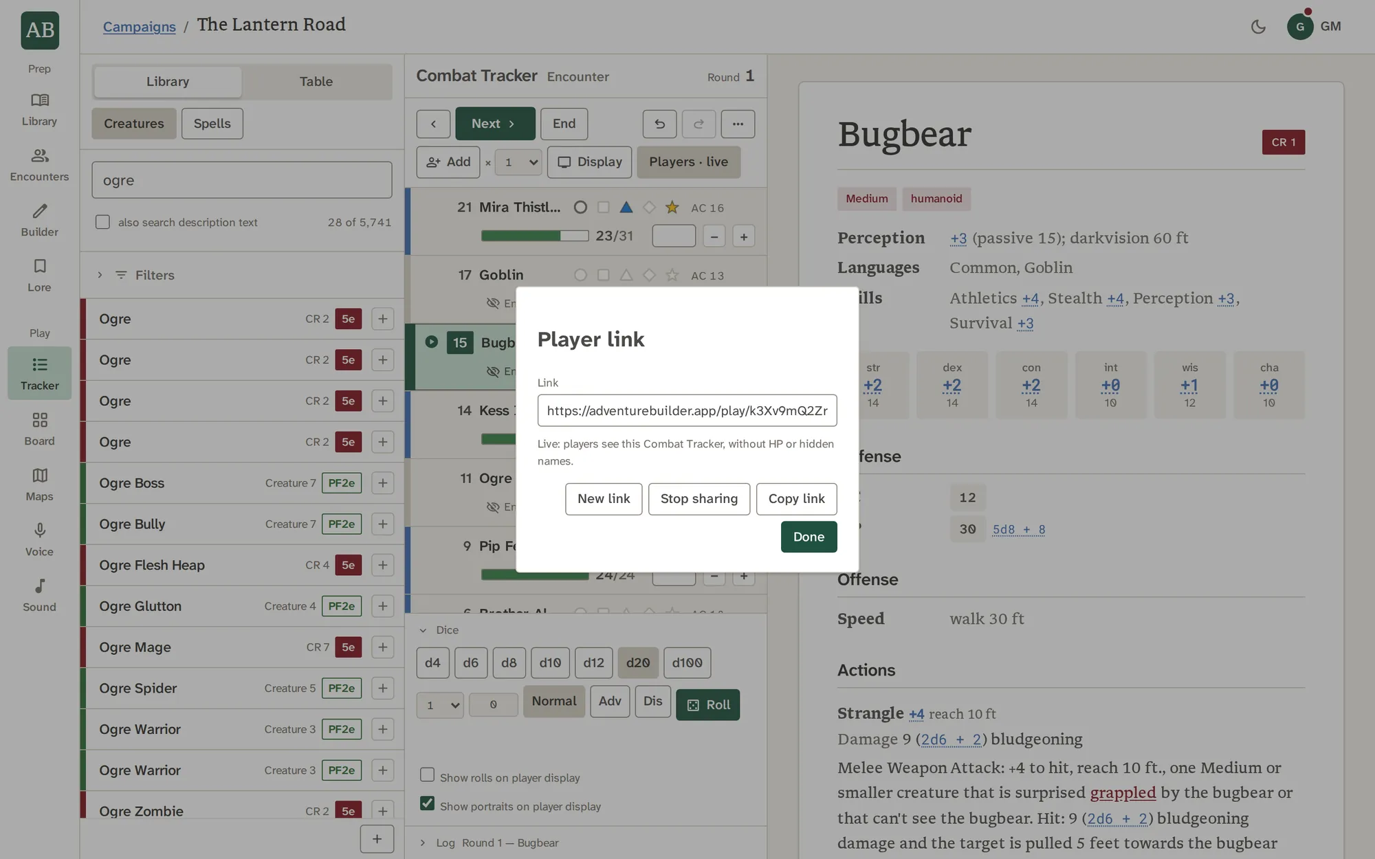The width and height of the screenshot is (1375, 859).
Task: Toggle Mira Thistl's circle condition marker
Action: coord(580,208)
